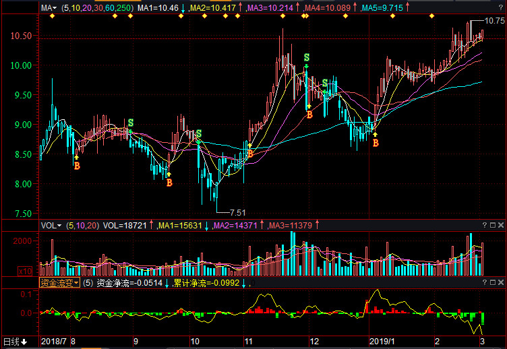Open the 日线 period selector
The image size is (507, 349).
16,342
